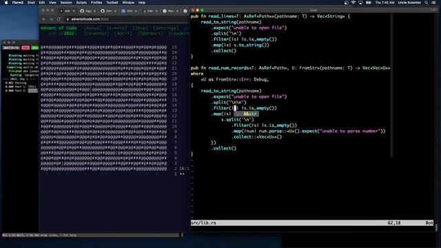
Task: Select the green tab in left terminal
Action: (x=35, y=48)
